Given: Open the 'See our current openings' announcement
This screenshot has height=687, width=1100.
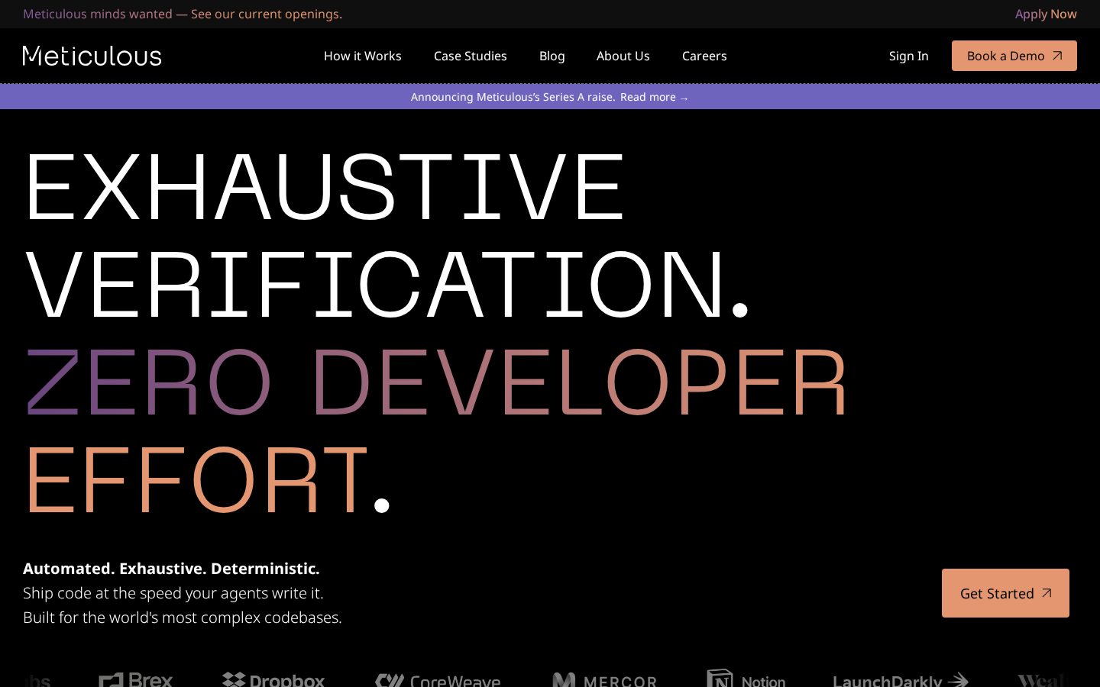Looking at the screenshot, I should point(267,14).
